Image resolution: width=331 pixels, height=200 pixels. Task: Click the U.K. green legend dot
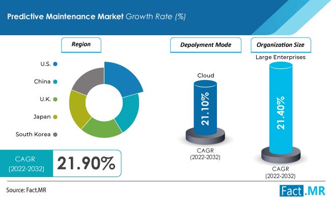[x=56, y=99]
